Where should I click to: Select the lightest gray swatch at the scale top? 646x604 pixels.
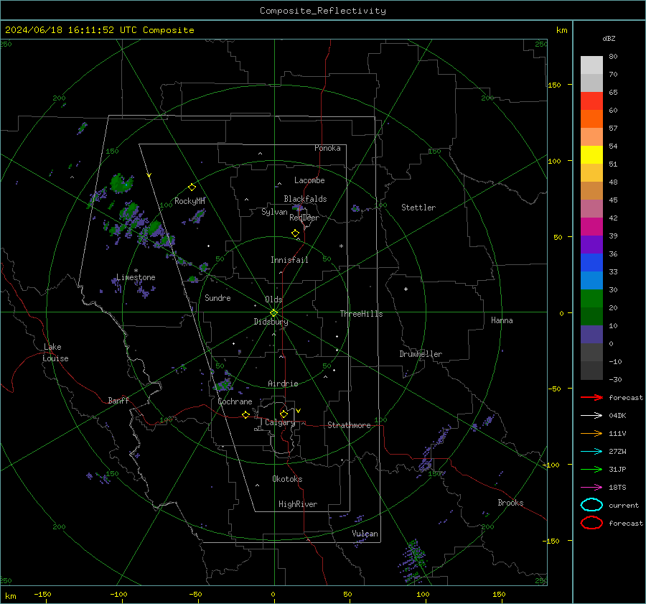click(x=591, y=65)
